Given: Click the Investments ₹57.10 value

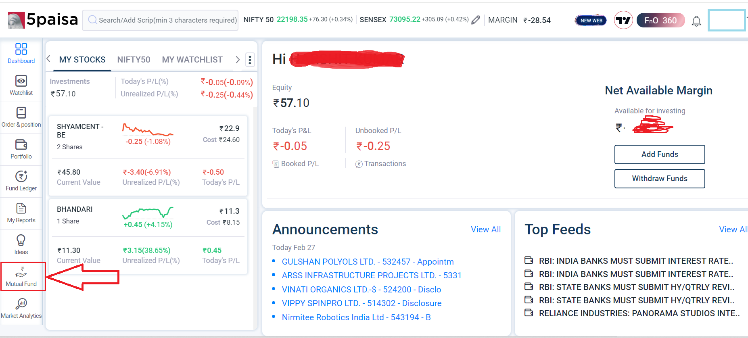Looking at the screenshot, I should (x=63, y=94).
